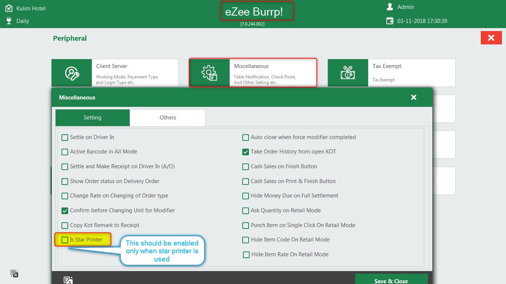This screenshot has width=506, height=284.
Task: Click the eZee Burrp! title
Action: [254, 12]
